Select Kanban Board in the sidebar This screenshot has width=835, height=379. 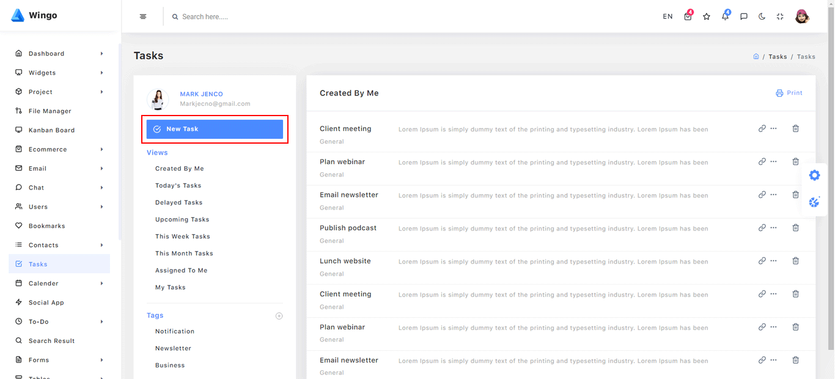[x=51, y=130]
